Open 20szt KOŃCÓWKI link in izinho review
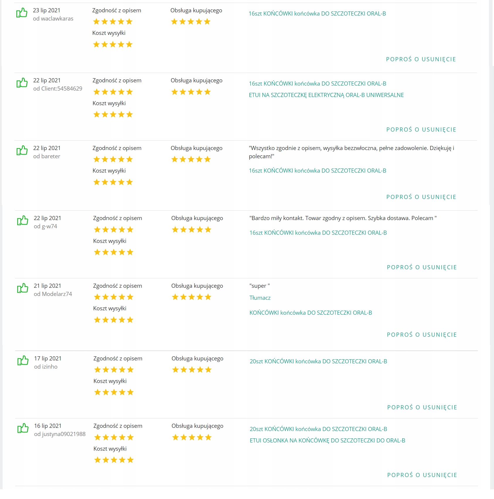This screenshot has height=499, width=494. tap(318, 361)
